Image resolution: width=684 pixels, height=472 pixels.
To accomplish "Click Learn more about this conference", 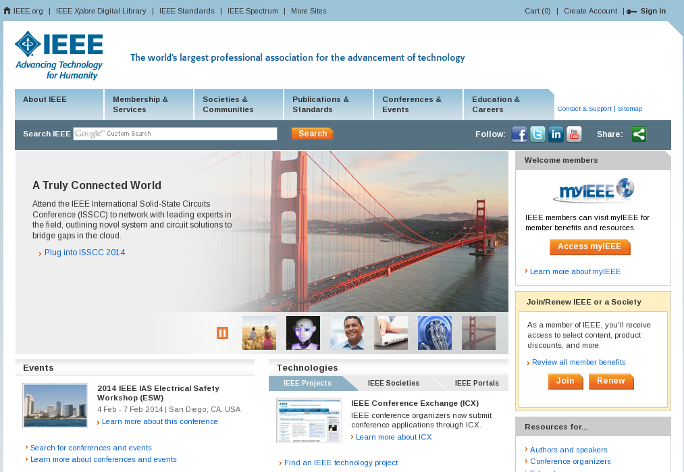I will 160,421.
